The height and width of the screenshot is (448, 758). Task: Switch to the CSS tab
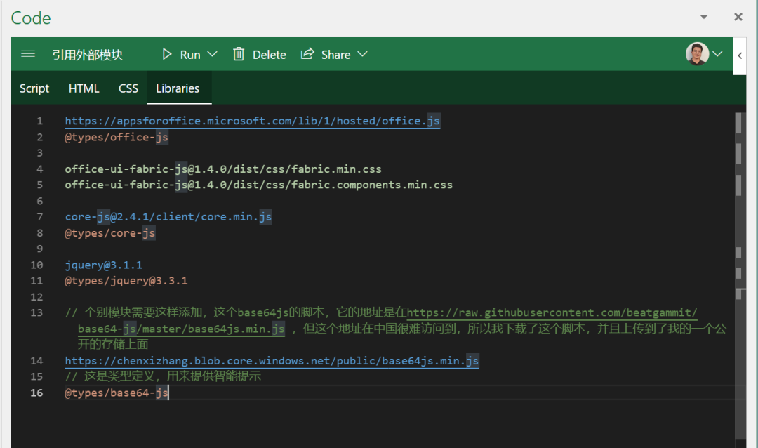(128, 88)
